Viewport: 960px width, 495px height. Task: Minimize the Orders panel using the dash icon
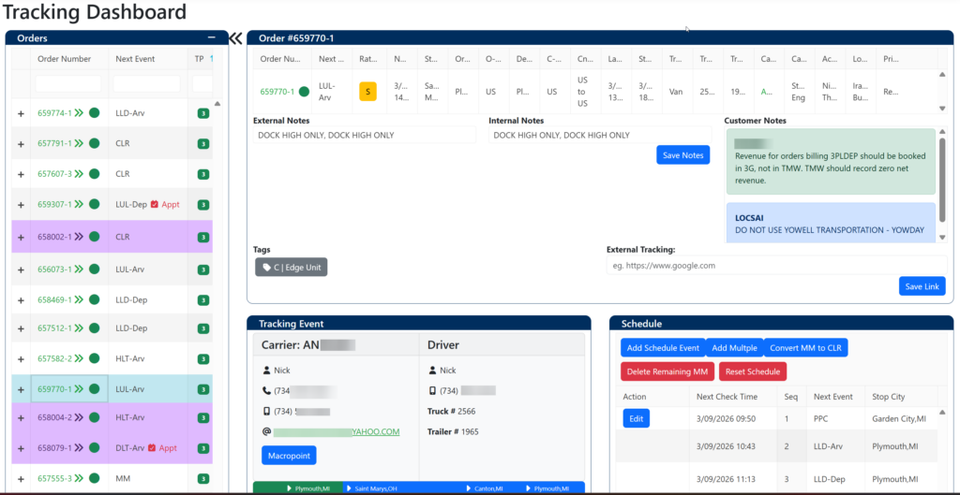(x=212, y=38)
